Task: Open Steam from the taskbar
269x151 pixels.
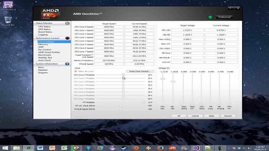Action: (x=124, y=148)
